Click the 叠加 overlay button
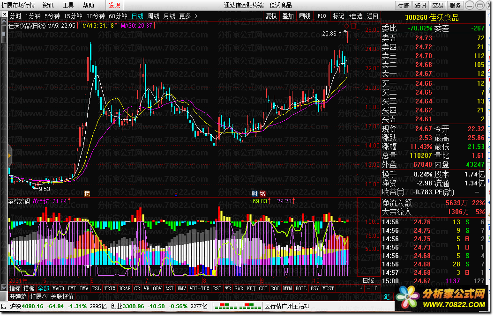This screenshot has width=494, height=316. [288, 16]
